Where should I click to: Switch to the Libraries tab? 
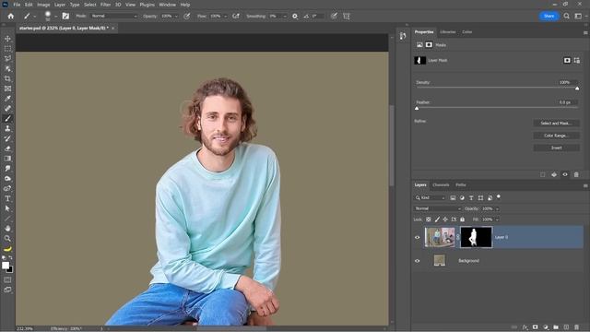[x=448, y=32]
